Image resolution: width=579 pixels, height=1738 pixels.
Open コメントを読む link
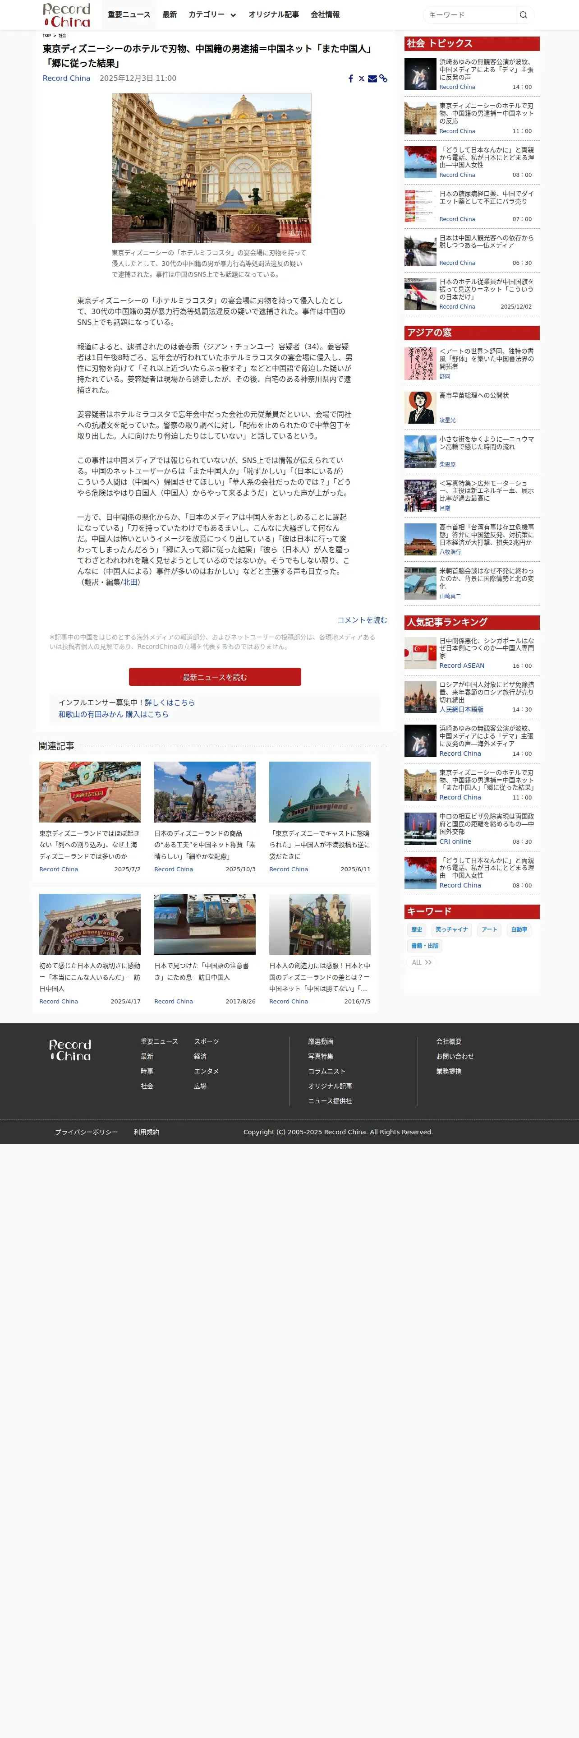(362, 620)
